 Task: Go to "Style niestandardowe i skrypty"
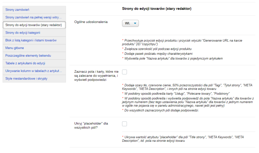(26, 79)
